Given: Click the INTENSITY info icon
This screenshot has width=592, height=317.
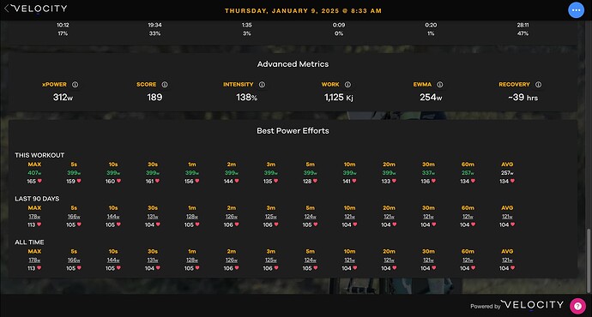Looking at the screenshot, I should click(262, 85).
